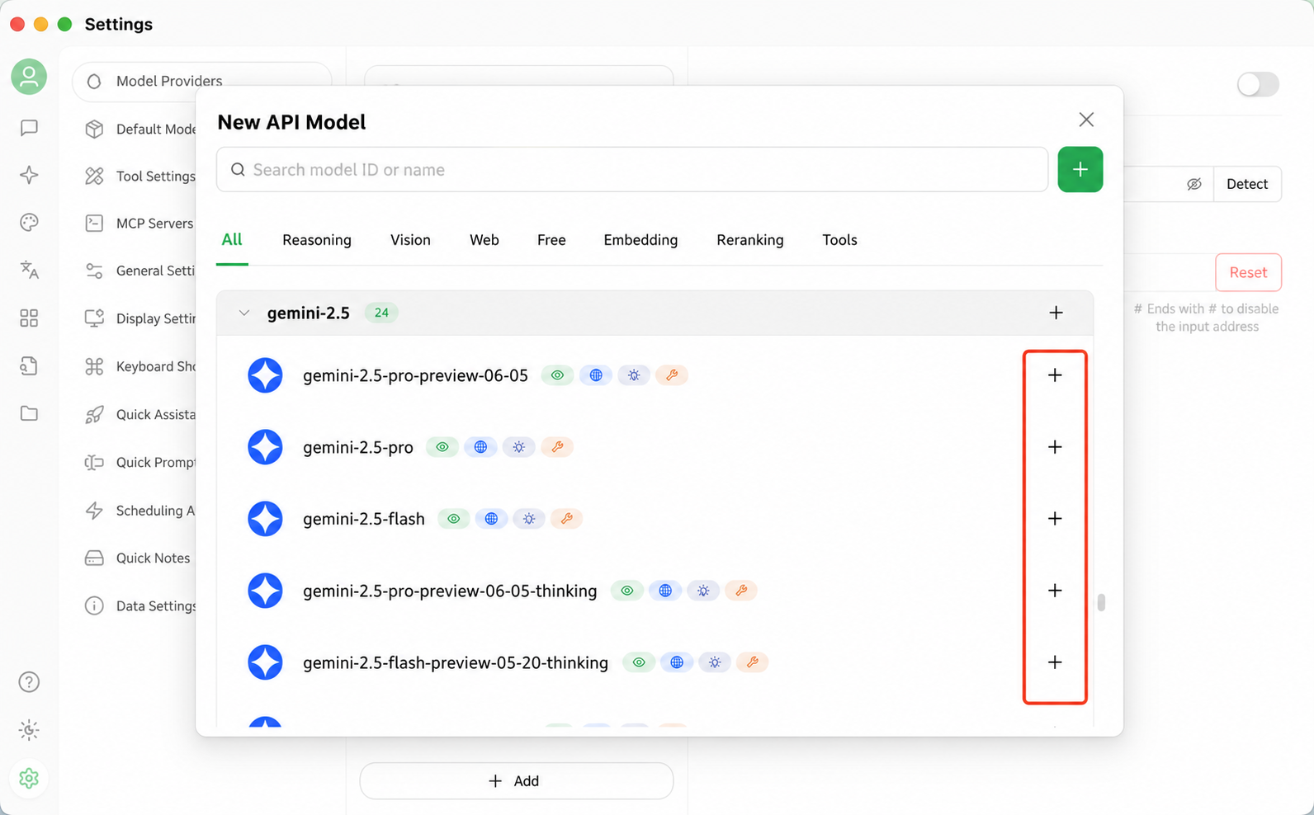Open the Reranking tab
This screenshot has height=815, width=1314.
tap(750, 240)
